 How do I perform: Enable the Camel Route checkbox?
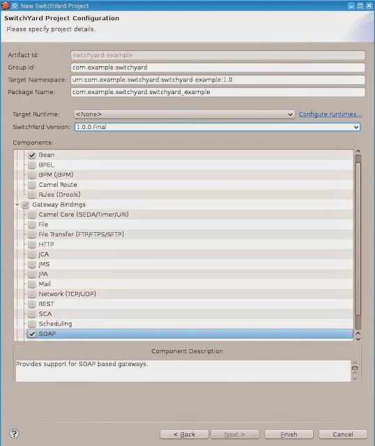point(32,185)
